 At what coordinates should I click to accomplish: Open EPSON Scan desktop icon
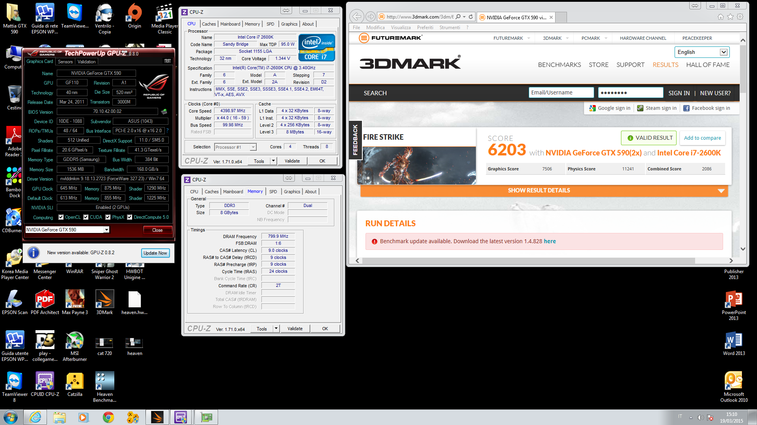point(15,302)
